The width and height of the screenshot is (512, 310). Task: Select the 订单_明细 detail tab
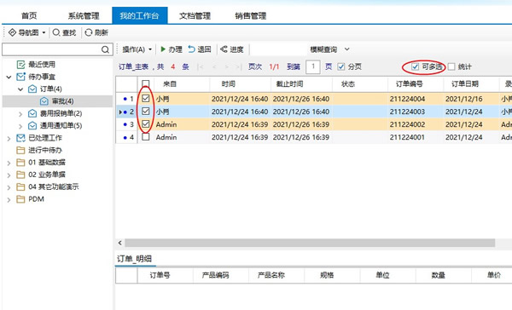[134, 259]
